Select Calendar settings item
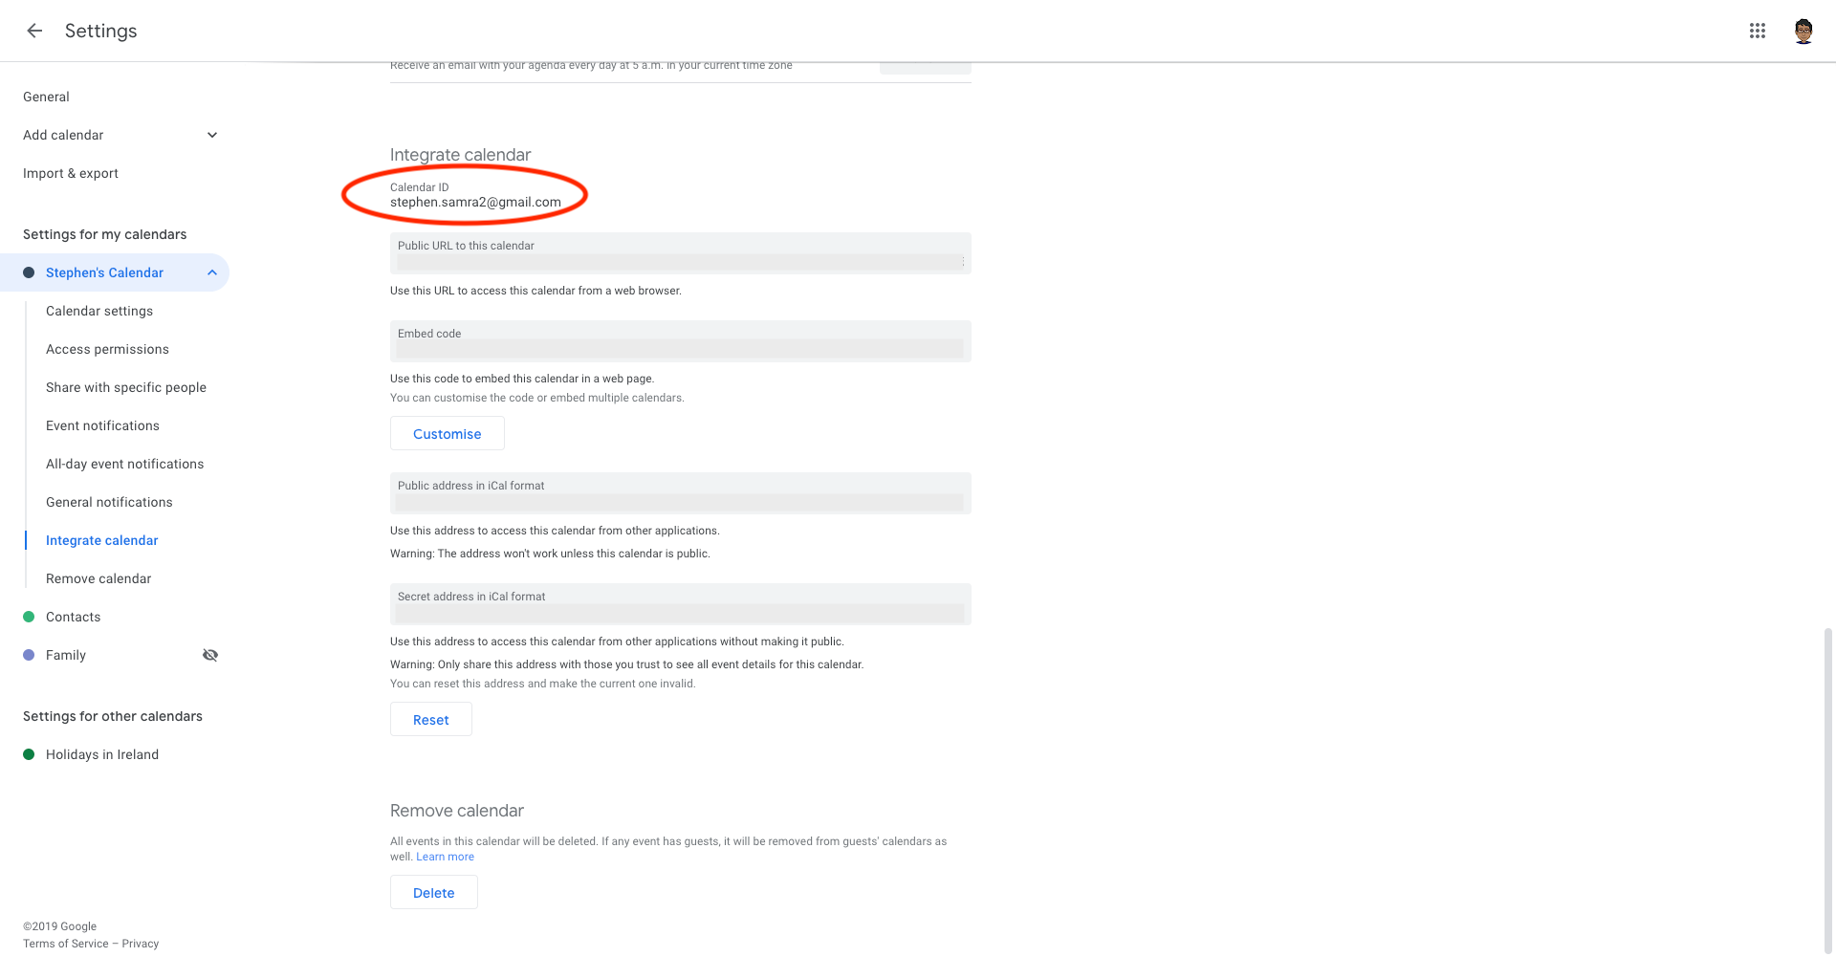The image size is (1836, 957). coord(99,311)
